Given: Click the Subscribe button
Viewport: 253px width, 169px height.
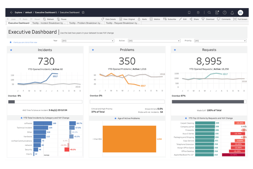Looking at the screenshot, I should coord(170,19).
